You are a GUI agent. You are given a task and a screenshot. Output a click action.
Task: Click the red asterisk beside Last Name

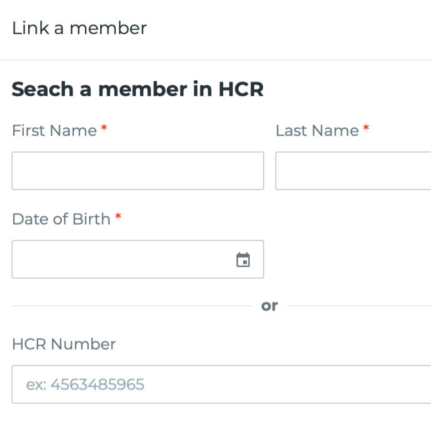(366, 128)
